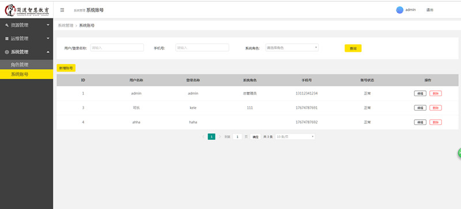Click the haha login name cell
The image size is (461, 209).
[x=193, y=122]
